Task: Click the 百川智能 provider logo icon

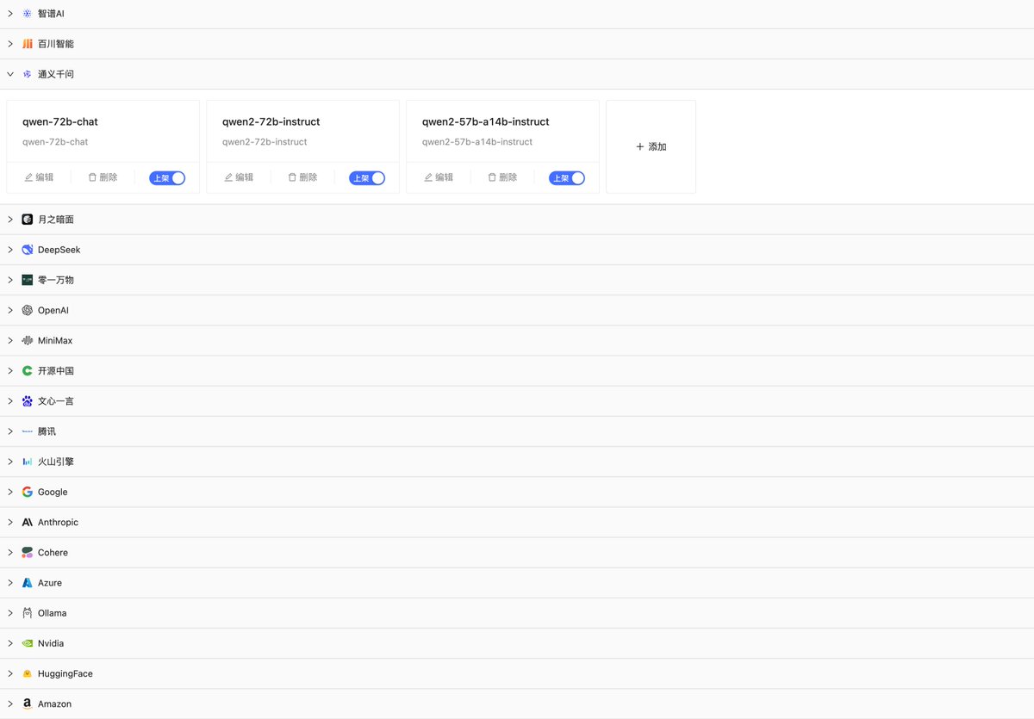Action: [28, 44]
